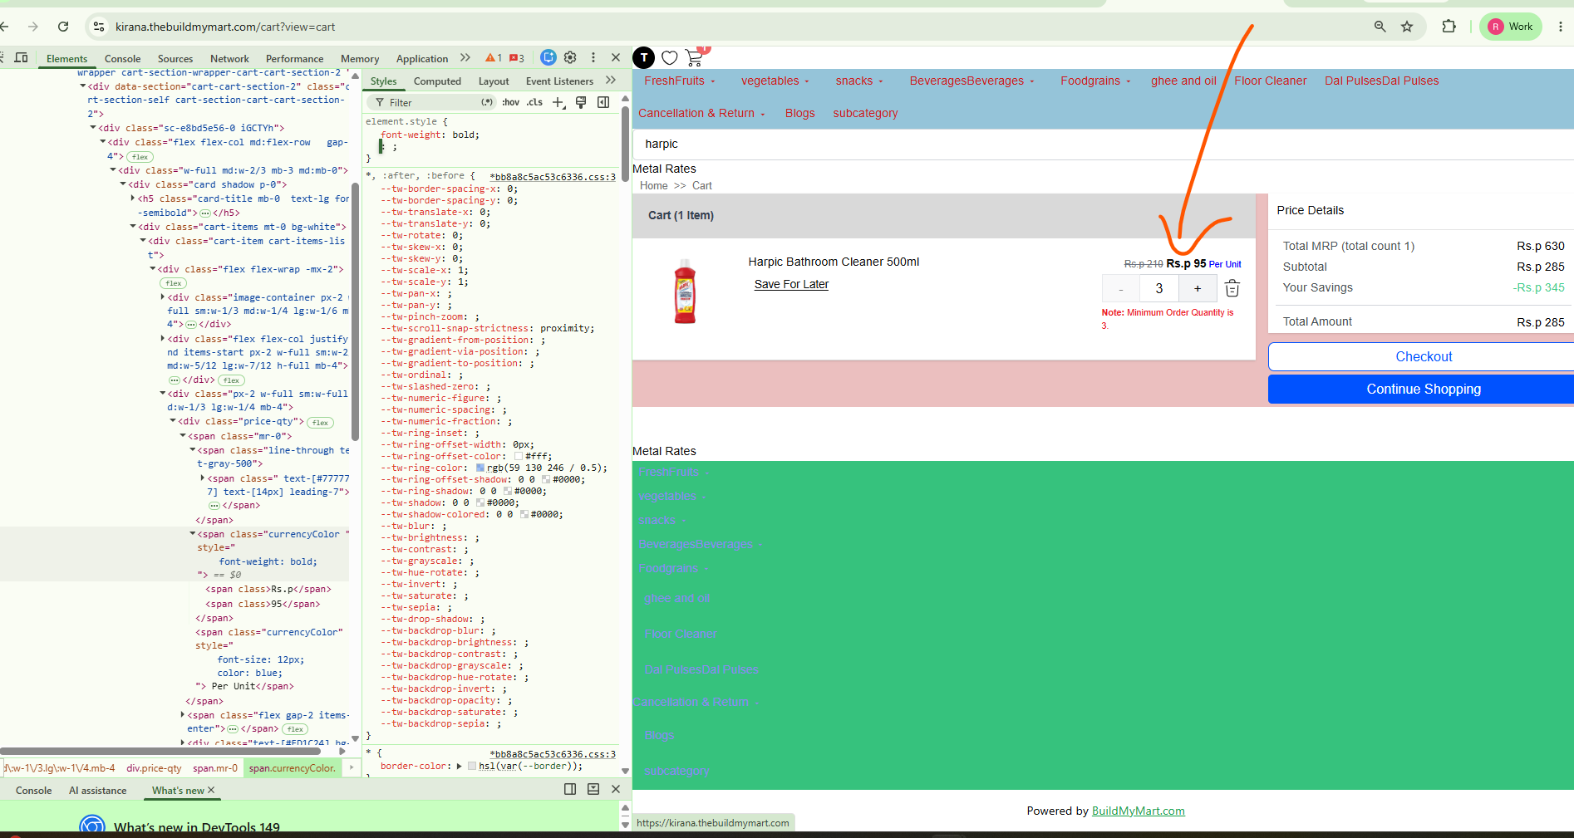Open the BuildMyMart.com footer link
Viewport: 1574px width, 838px height.
[x=1139, y=811]
